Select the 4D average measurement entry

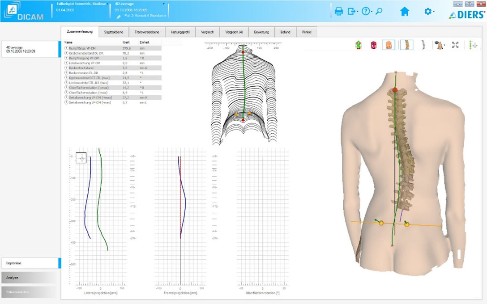pos(30,49)
